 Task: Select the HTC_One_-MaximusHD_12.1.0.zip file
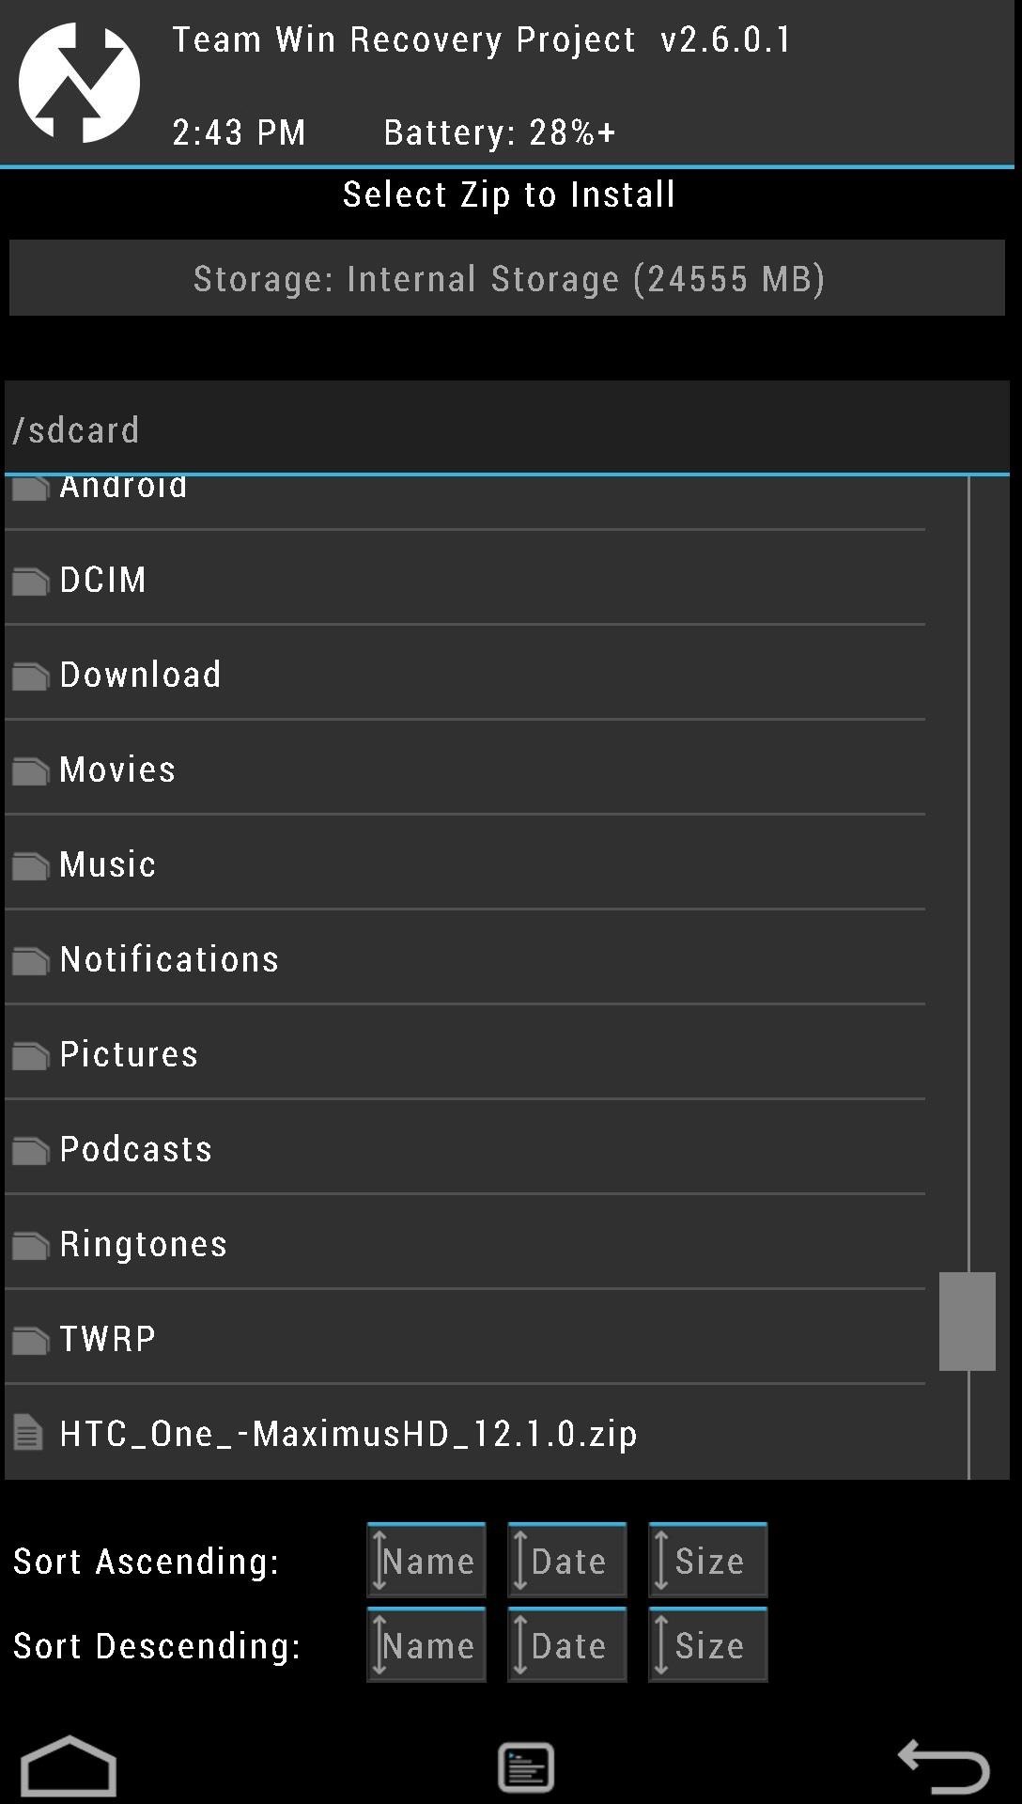coord(465,1433)
